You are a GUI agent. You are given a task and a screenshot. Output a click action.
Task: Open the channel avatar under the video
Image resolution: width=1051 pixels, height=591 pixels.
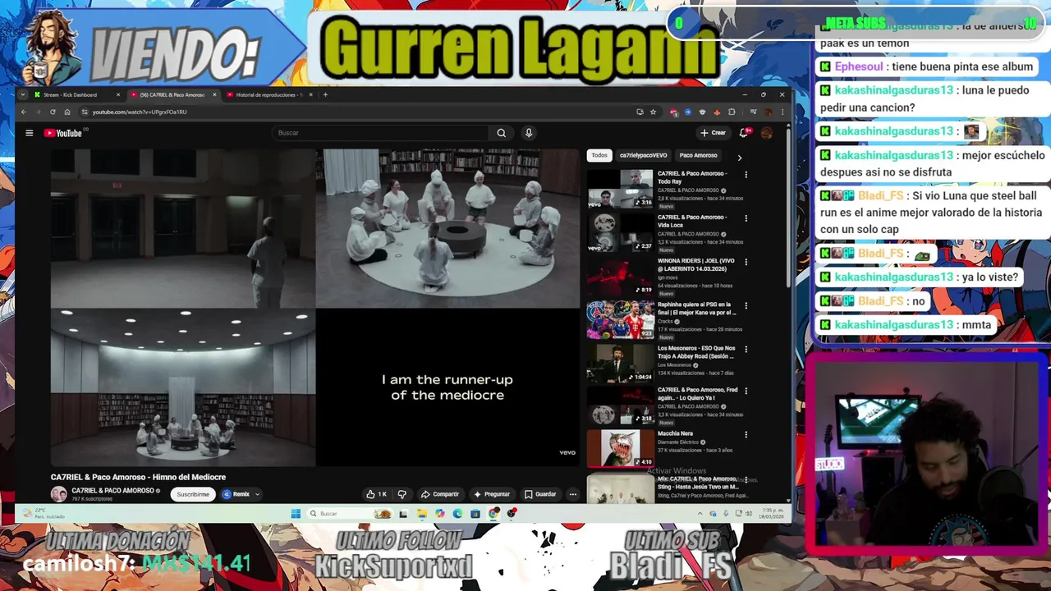tap(59, 494)
